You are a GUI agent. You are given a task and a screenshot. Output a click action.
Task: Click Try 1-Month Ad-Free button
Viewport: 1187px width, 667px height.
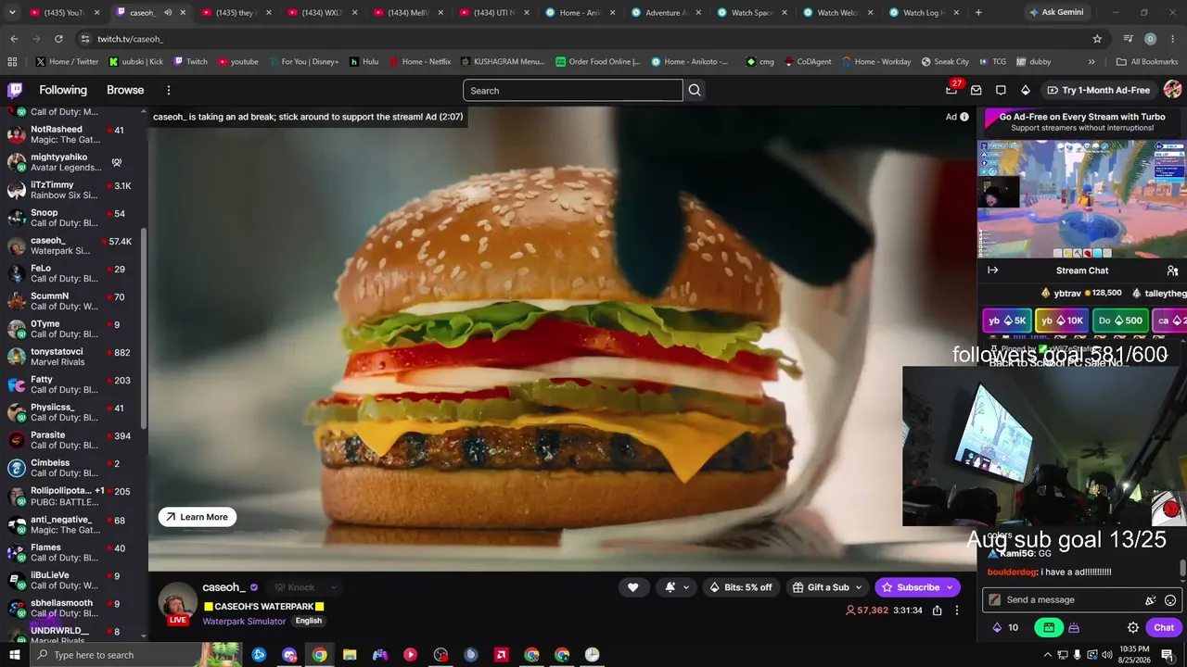1099,90
